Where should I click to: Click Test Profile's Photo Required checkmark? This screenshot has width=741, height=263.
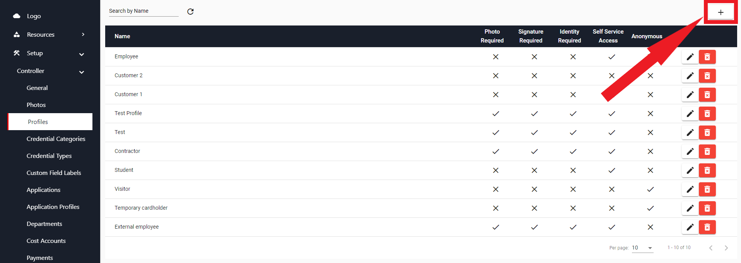(495, 114)
